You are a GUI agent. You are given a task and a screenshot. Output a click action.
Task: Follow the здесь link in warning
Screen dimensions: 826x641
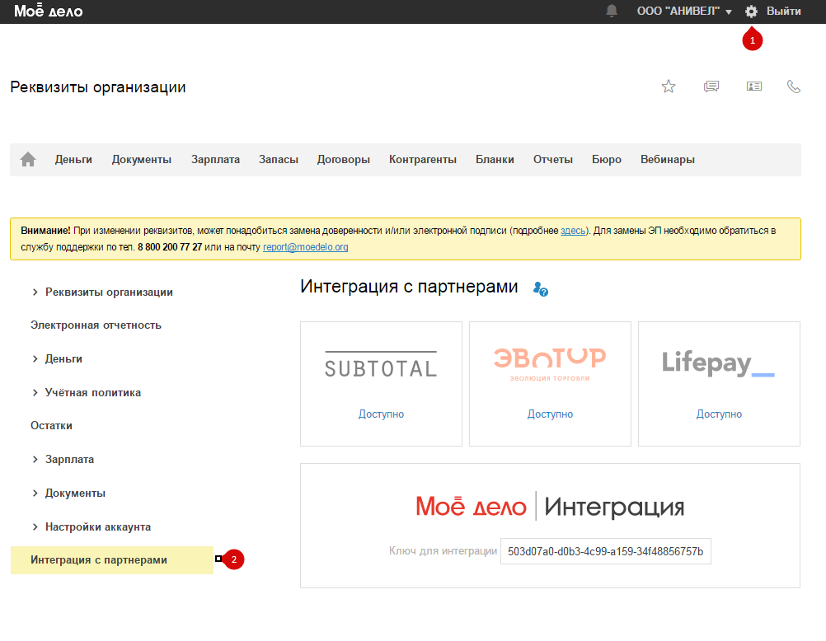(x=573, y=231)
